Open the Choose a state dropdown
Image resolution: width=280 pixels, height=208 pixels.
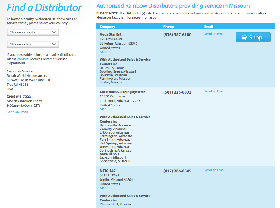tap(33, 44)
